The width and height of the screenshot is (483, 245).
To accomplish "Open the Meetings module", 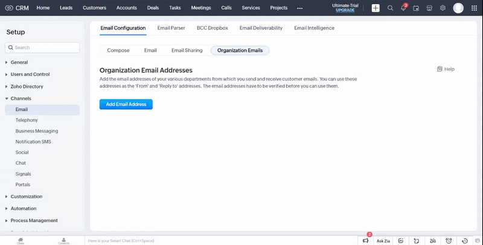I will pos(201,8).
